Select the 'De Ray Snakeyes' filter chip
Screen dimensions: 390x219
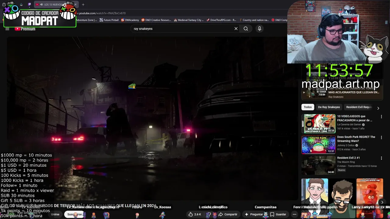pyautogui.click(x=329, y=107)
